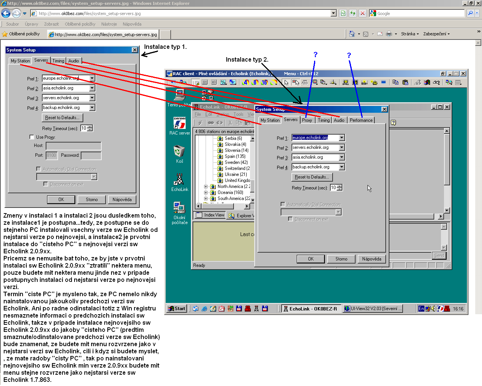Screen dimensions: 482x386
Task: Expand the Oceania tree node
Action: coord(206,192)
